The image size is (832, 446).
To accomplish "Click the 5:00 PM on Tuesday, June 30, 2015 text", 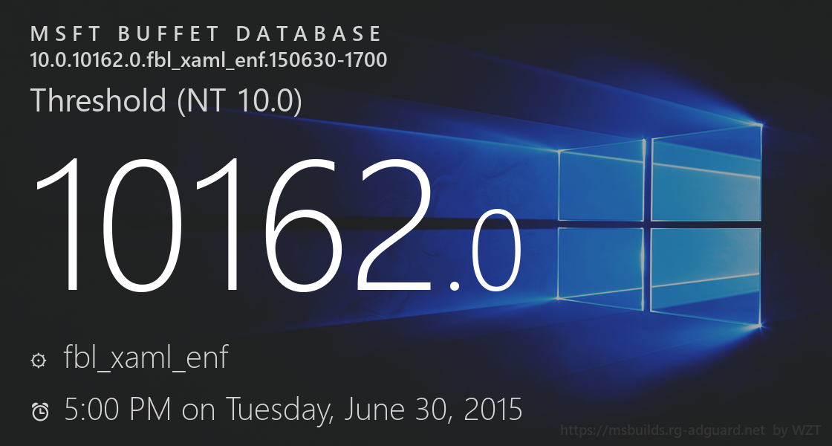I will (293, 410).
